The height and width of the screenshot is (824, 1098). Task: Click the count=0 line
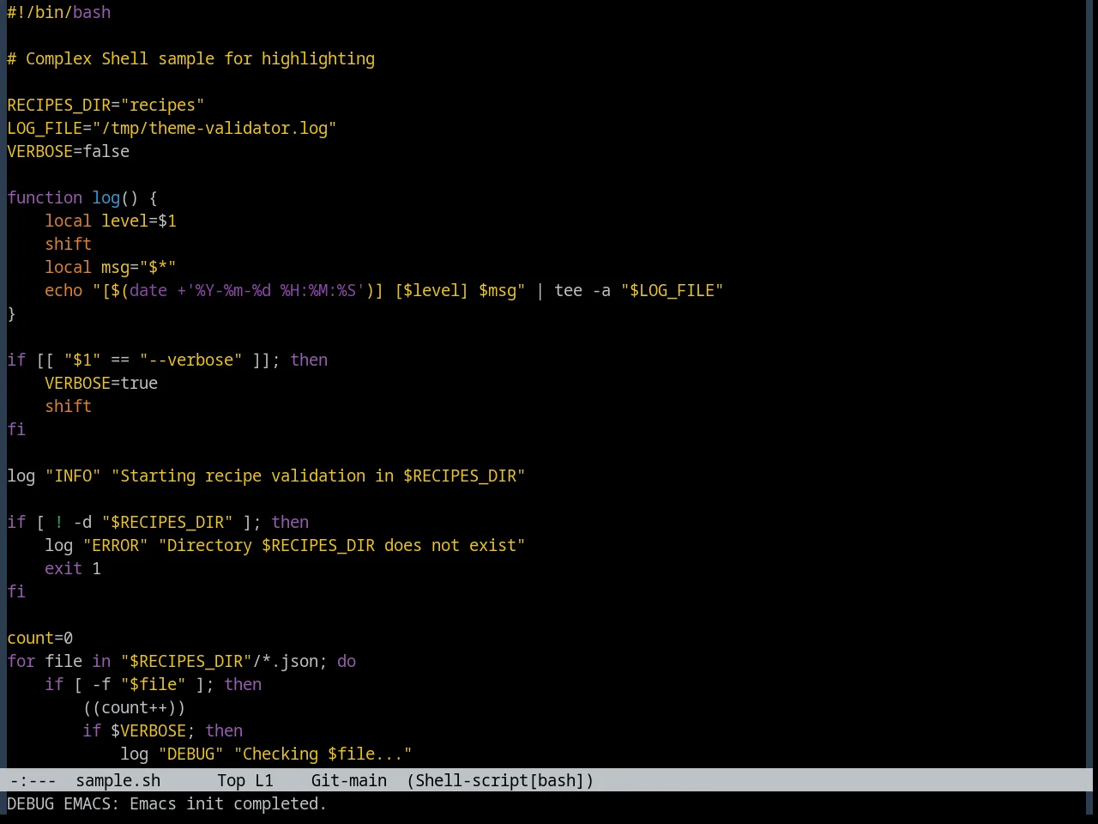tap(40, 638)
